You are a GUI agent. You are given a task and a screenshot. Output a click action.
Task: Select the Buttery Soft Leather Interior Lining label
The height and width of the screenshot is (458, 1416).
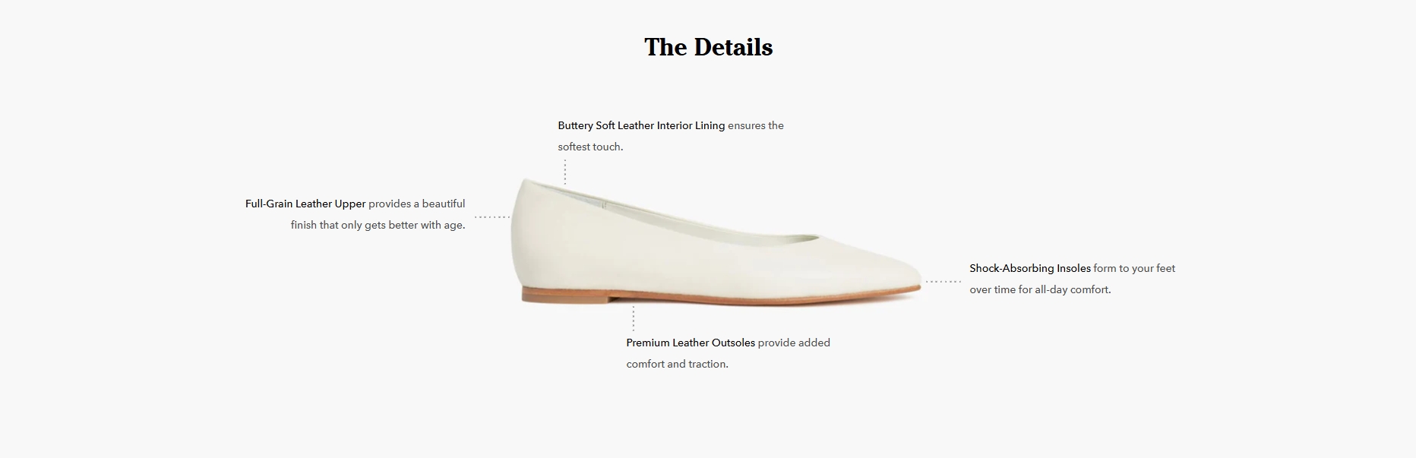tap(641, 125)
